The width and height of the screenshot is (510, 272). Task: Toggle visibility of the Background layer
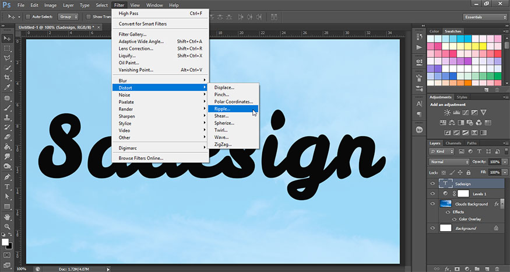click(x=432, y=228)
